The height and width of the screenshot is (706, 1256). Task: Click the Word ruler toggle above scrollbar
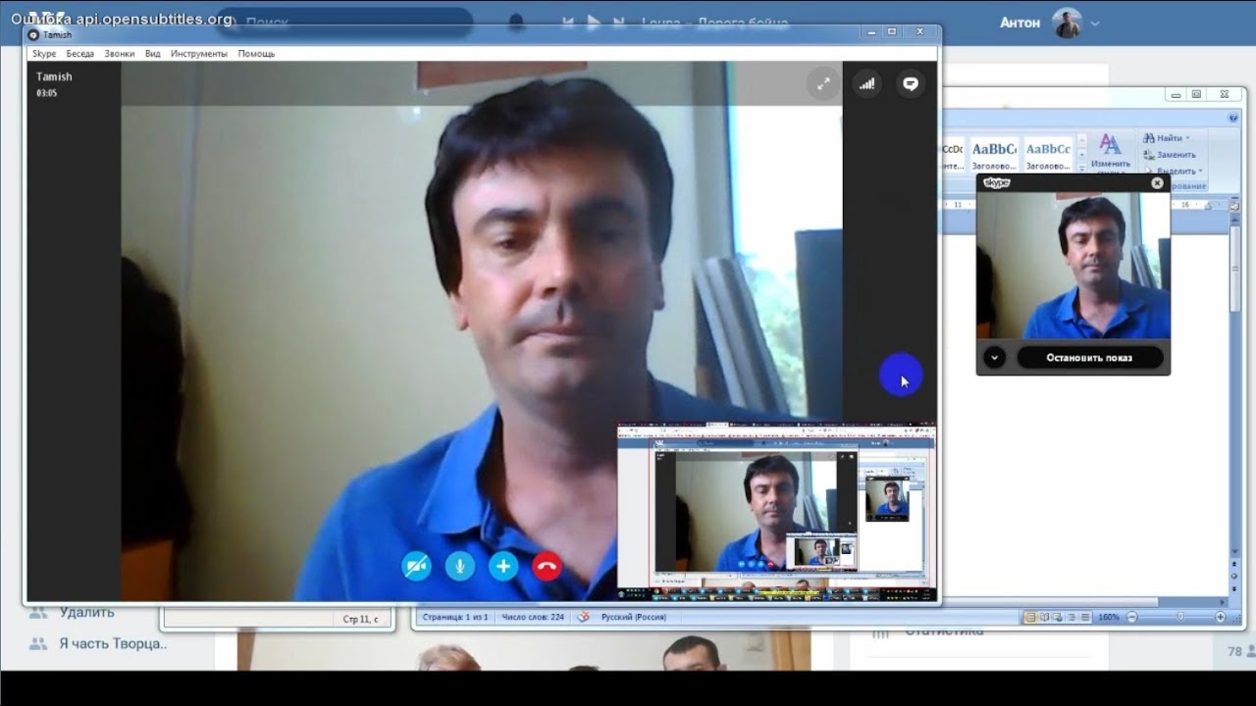tap(1236, 204)
